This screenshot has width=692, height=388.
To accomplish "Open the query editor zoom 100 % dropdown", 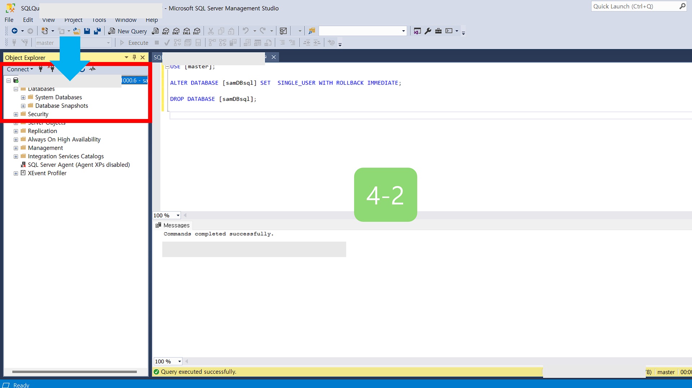I will (x=166, y=215).
